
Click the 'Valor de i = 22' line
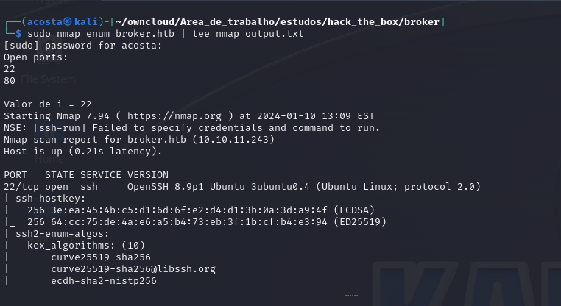pos(48,104)
